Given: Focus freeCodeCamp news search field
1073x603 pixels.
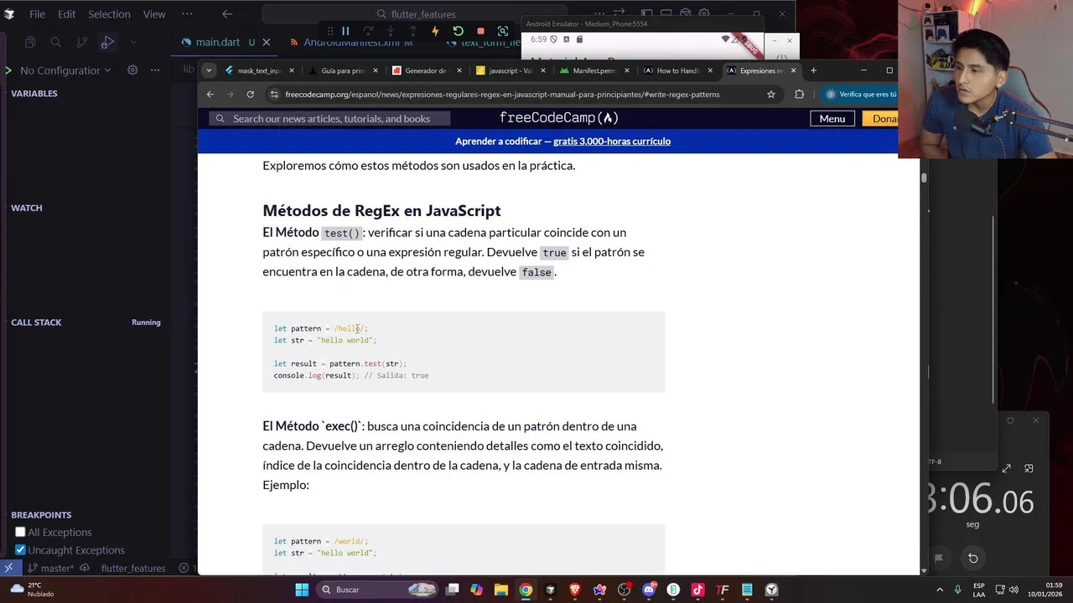Looking at the screenshot, I should tap(329, 118).
